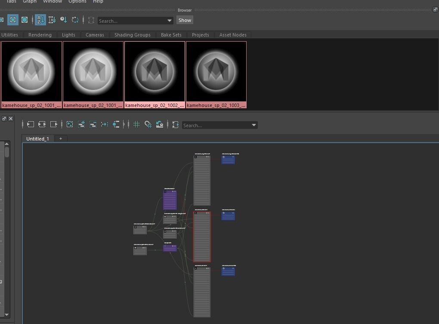Click the float panel icon at left
This screenshot has height=324, width=439.
pyautogui.click(x=4, y=119)
